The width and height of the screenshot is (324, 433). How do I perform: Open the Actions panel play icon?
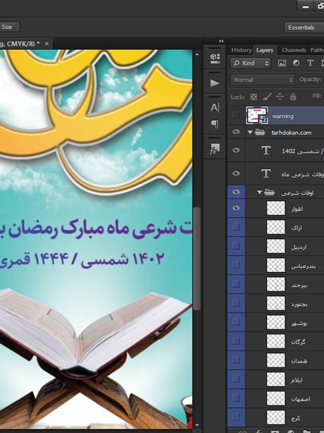215,83
